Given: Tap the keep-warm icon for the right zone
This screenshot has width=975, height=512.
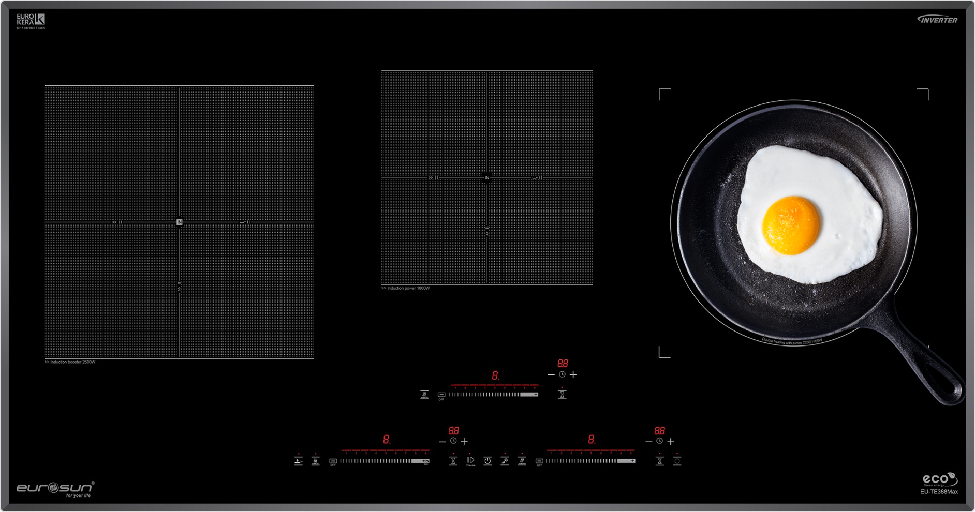Looking at the screenshot, I should (x=522, y=461).
